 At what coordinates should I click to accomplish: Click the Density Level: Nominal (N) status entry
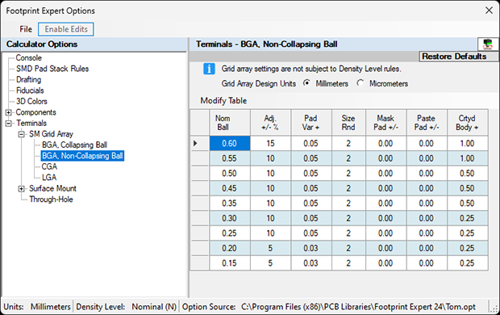point(127,307)
